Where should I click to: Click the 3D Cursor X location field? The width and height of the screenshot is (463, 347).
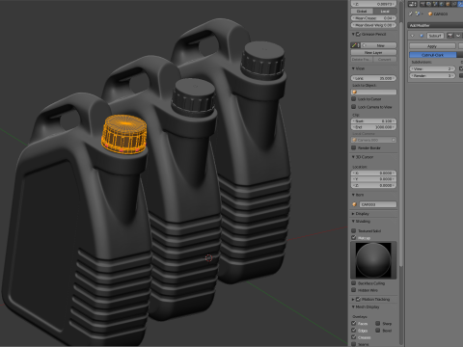coord(373,173)
